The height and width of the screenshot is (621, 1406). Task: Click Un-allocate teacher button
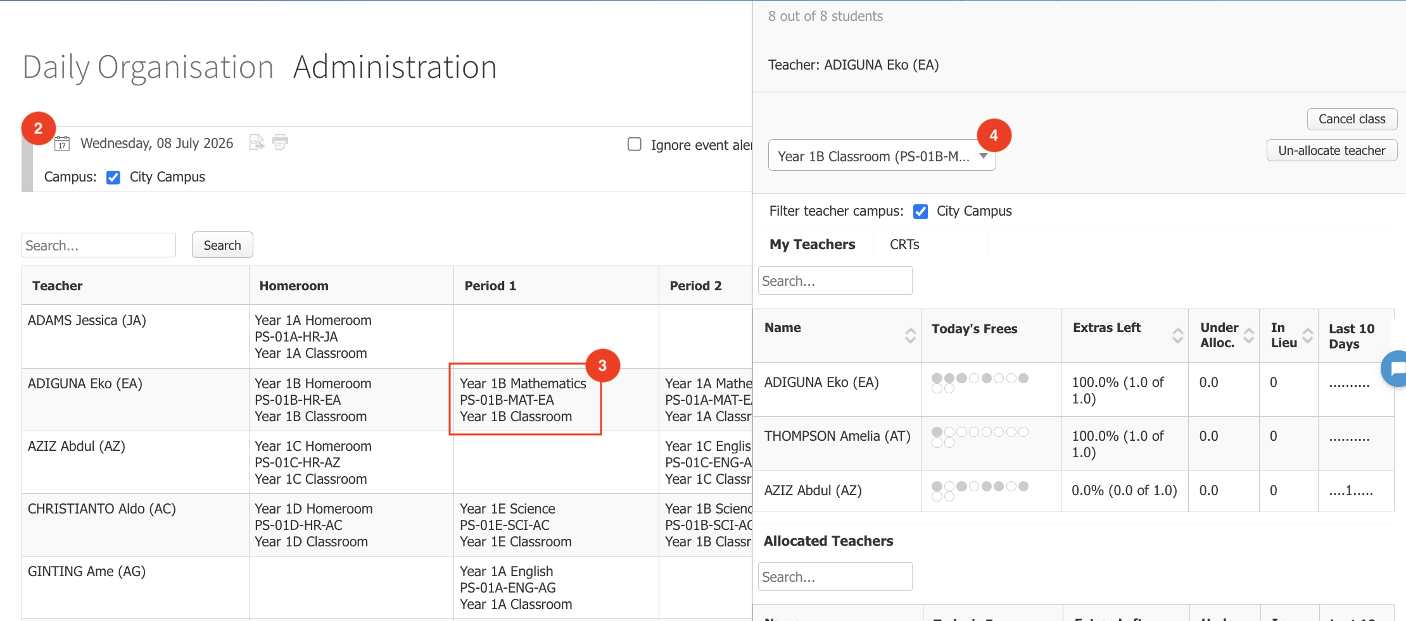pyautogui.click(x=1331, y=151)
